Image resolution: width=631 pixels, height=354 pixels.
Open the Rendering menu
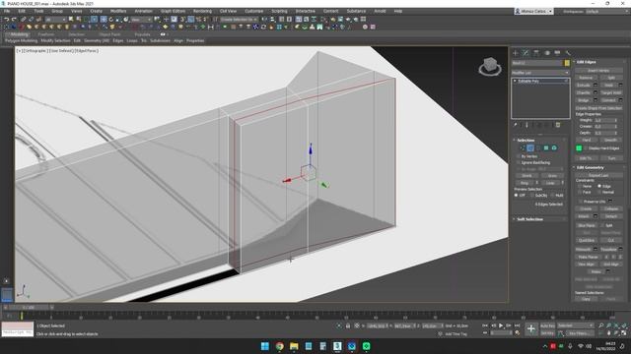pos(202,11)
